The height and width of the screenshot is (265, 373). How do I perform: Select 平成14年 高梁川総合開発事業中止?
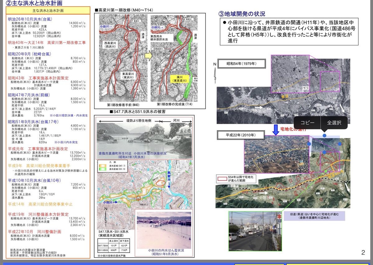pyautogui.click(x=40, y=204)
